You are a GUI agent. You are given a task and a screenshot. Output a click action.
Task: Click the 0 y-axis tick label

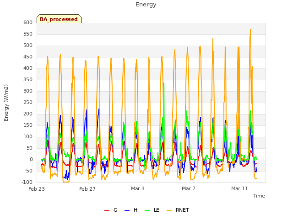tap(31, 160)
